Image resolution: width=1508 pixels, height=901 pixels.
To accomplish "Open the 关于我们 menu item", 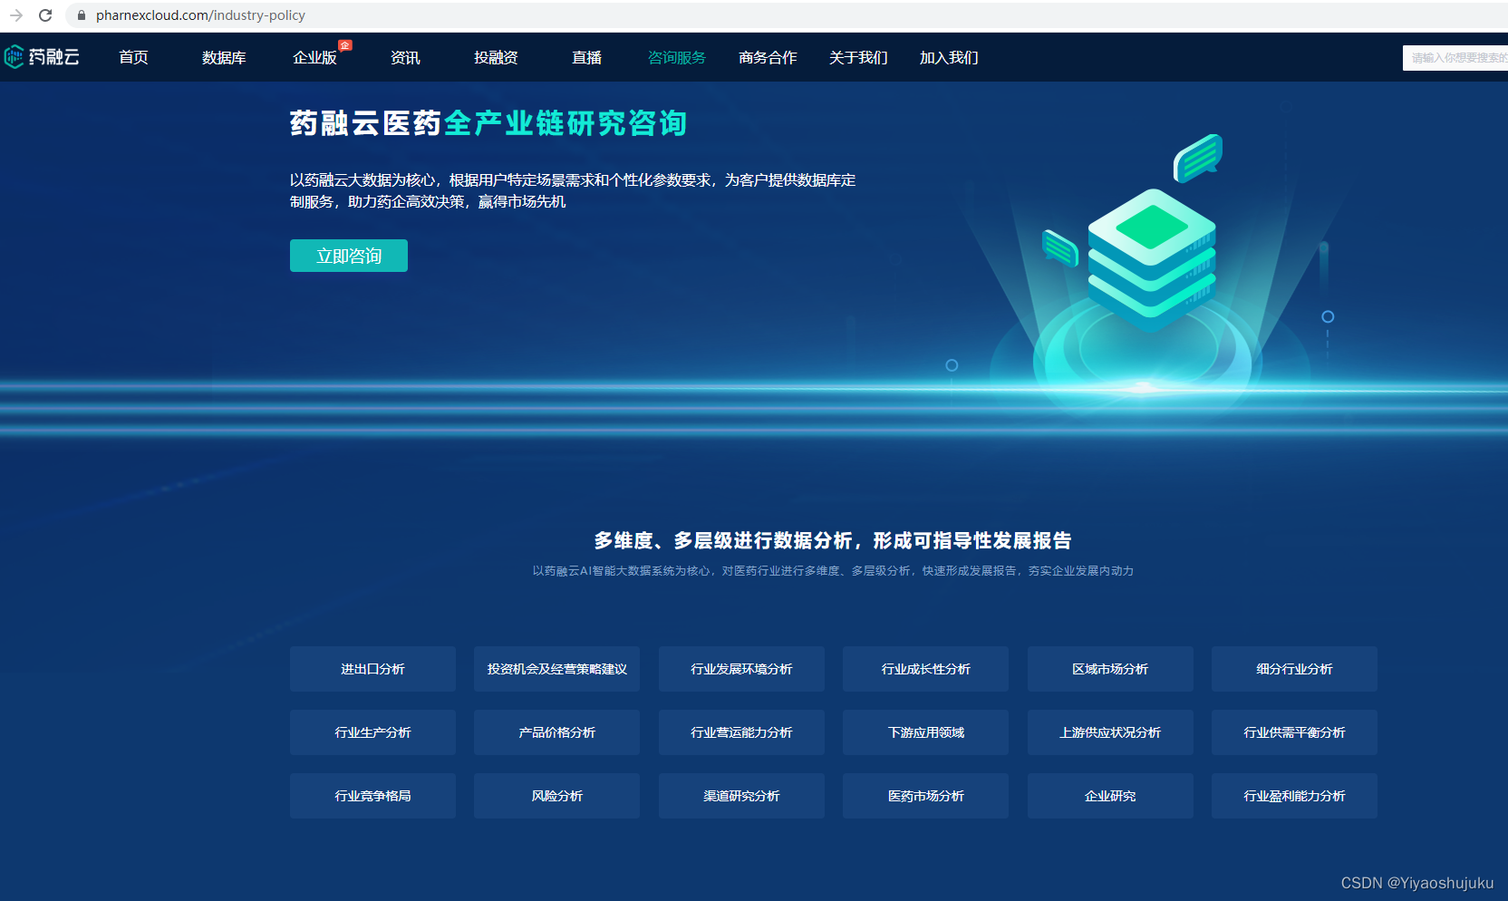I will [x=858, y=58].
